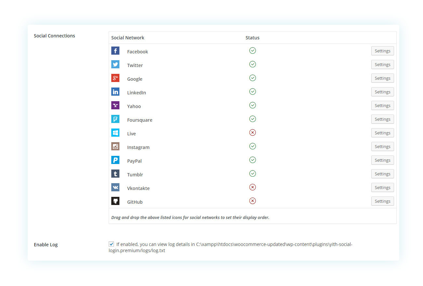Open Settings for GitHub
The height and width of the screenshot is (286, 423).
pos(382,201)
